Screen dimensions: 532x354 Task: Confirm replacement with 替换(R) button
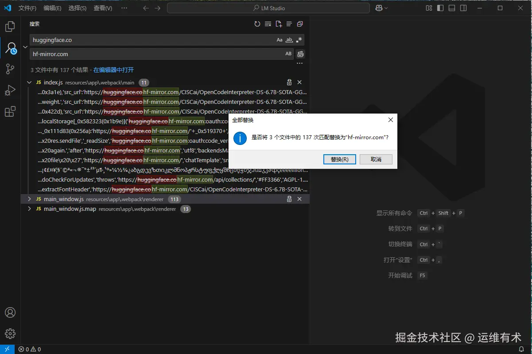tap(339, 159)
